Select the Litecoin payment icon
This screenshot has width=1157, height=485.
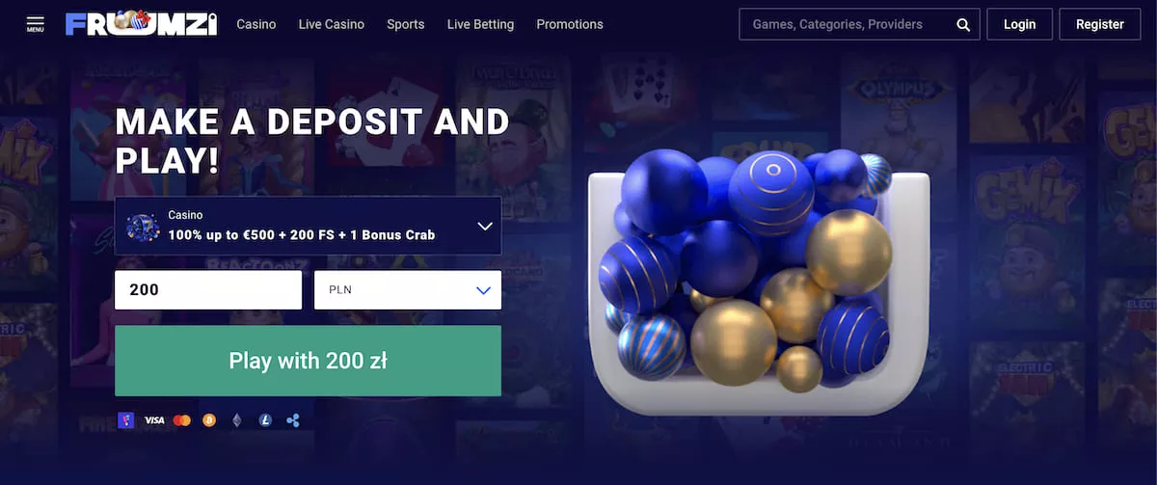click(265, 420)
